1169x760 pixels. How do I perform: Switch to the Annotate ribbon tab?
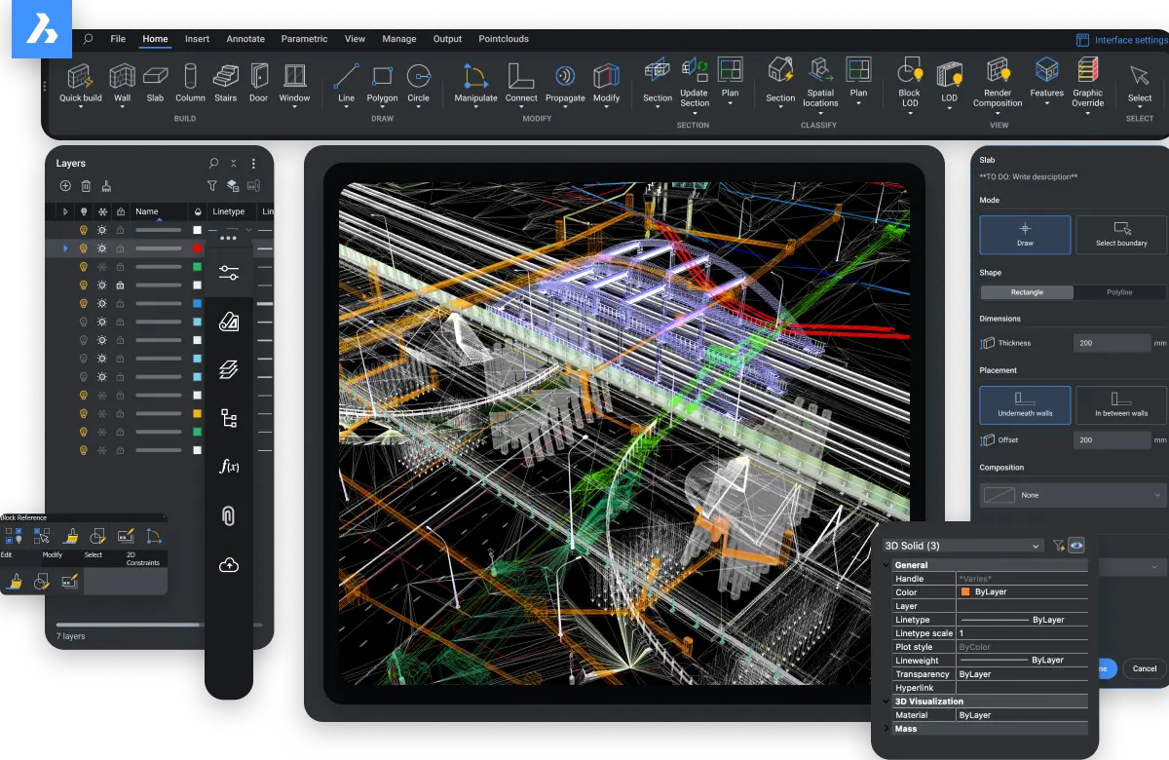click(245, 39)
